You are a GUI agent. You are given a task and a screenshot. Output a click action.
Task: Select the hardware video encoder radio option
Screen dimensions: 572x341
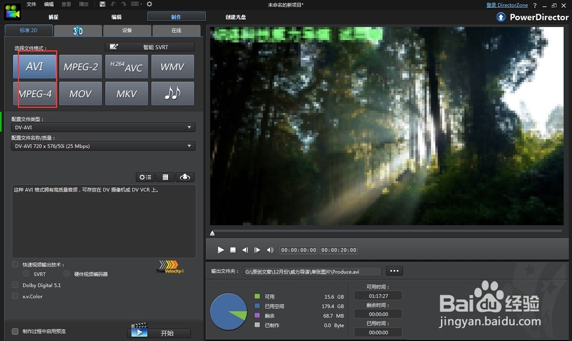click(66, 273)
